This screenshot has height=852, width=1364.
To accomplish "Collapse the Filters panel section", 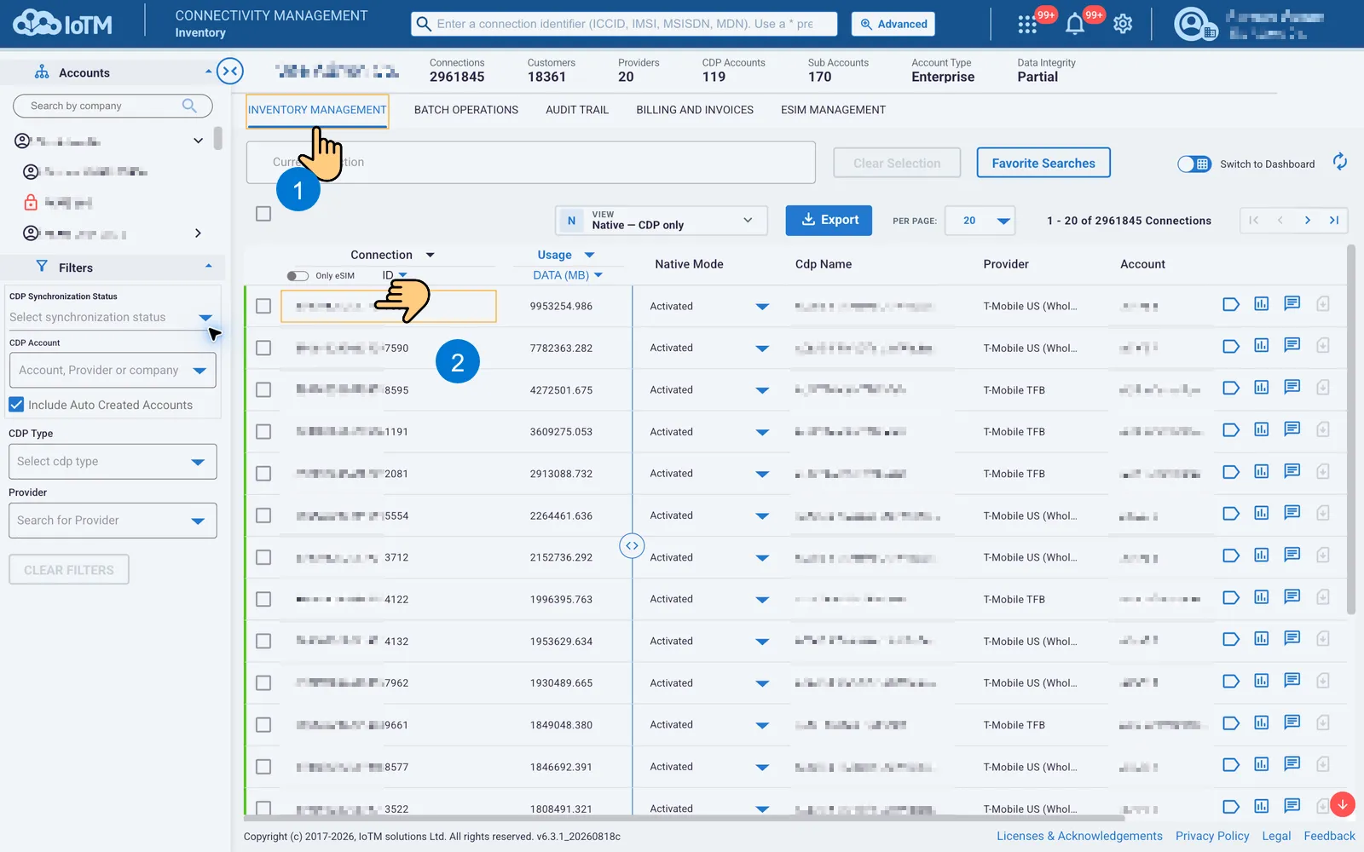I will click(209, 267).
